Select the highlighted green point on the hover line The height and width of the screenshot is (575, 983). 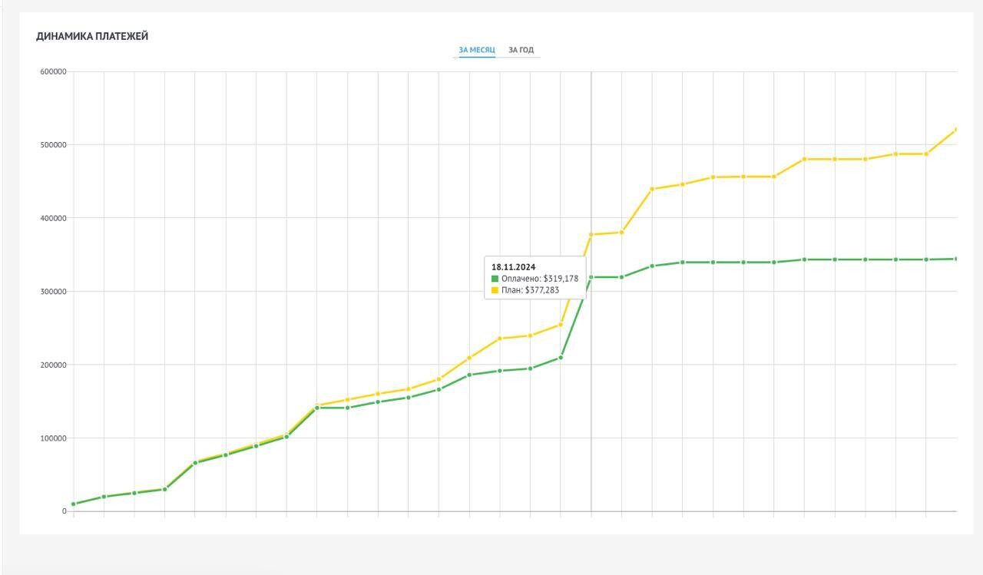coord(591,277)
